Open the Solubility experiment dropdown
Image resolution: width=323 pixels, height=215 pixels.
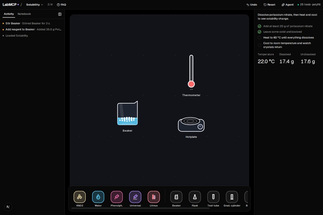pyautogui.click(x=34, y=4)
